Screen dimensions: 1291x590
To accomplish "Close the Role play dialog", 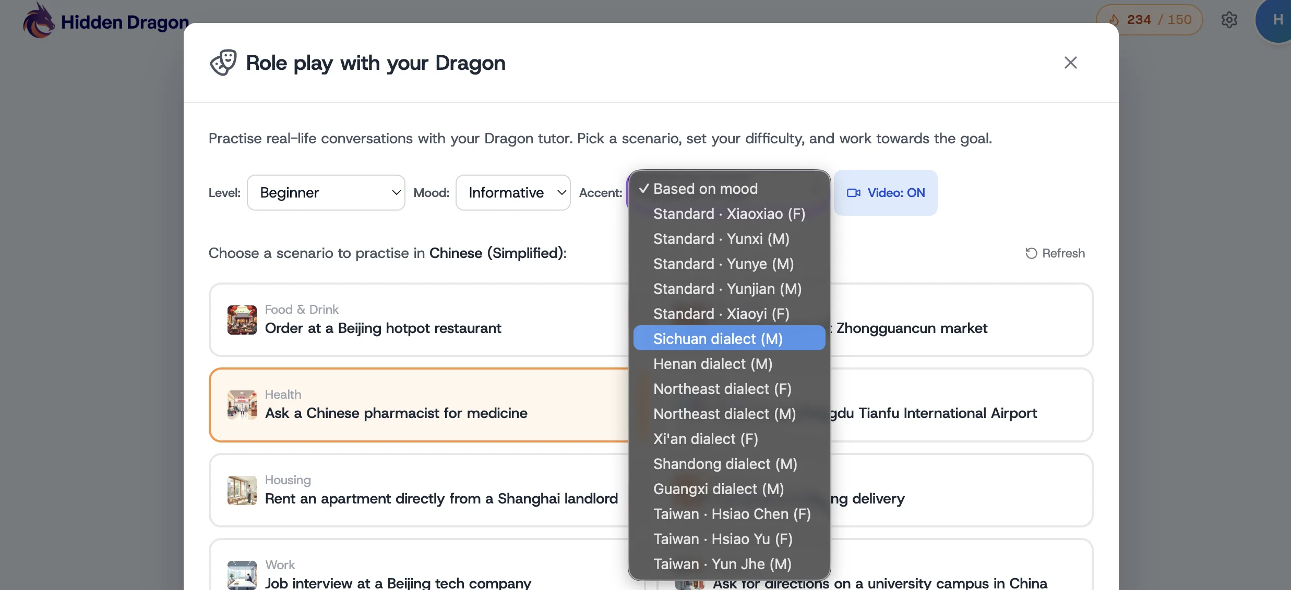I will pyautogui.click(x=1070, y=63).
